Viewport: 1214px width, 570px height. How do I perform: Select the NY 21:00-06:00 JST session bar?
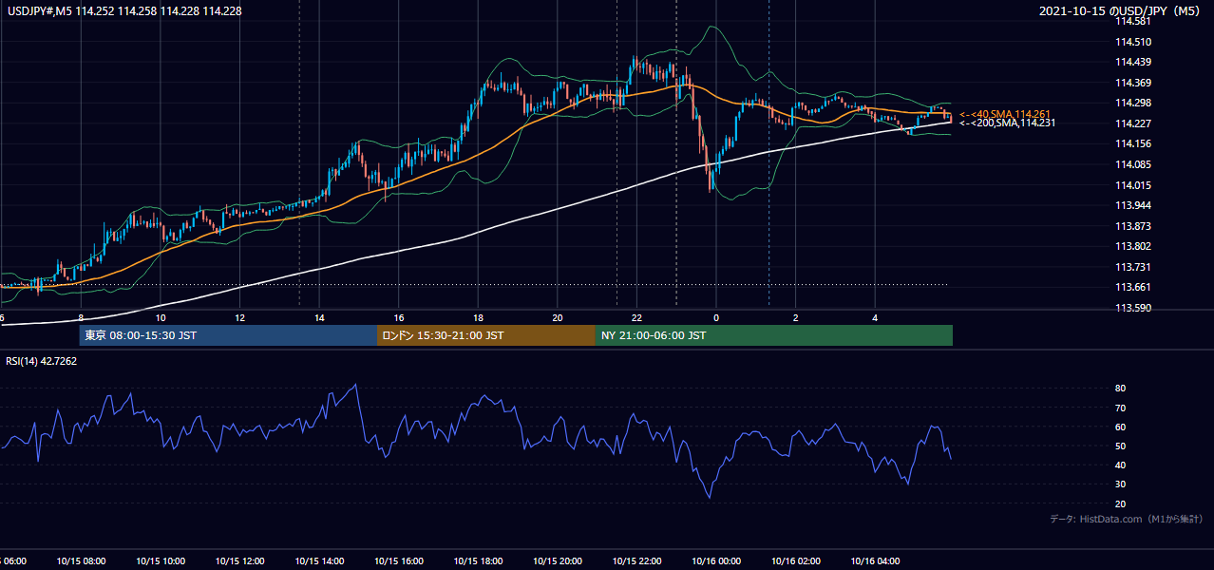pos(774,335)
